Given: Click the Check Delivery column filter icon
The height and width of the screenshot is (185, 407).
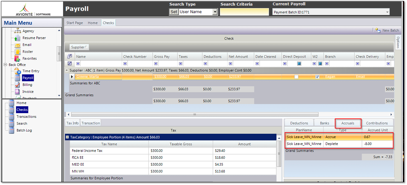Looking at the screenshot, I should (x=357, y=63).
